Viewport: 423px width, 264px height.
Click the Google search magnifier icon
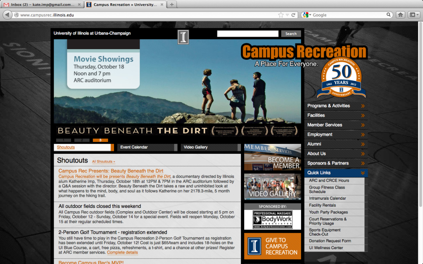388,15
